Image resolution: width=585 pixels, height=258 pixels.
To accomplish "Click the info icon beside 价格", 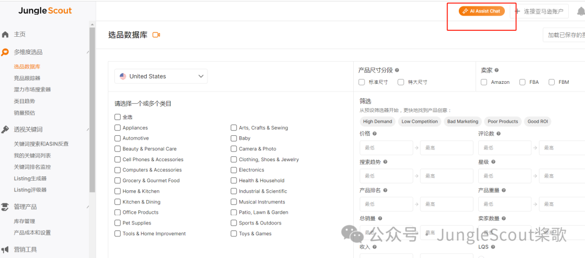I will [374, 134].
